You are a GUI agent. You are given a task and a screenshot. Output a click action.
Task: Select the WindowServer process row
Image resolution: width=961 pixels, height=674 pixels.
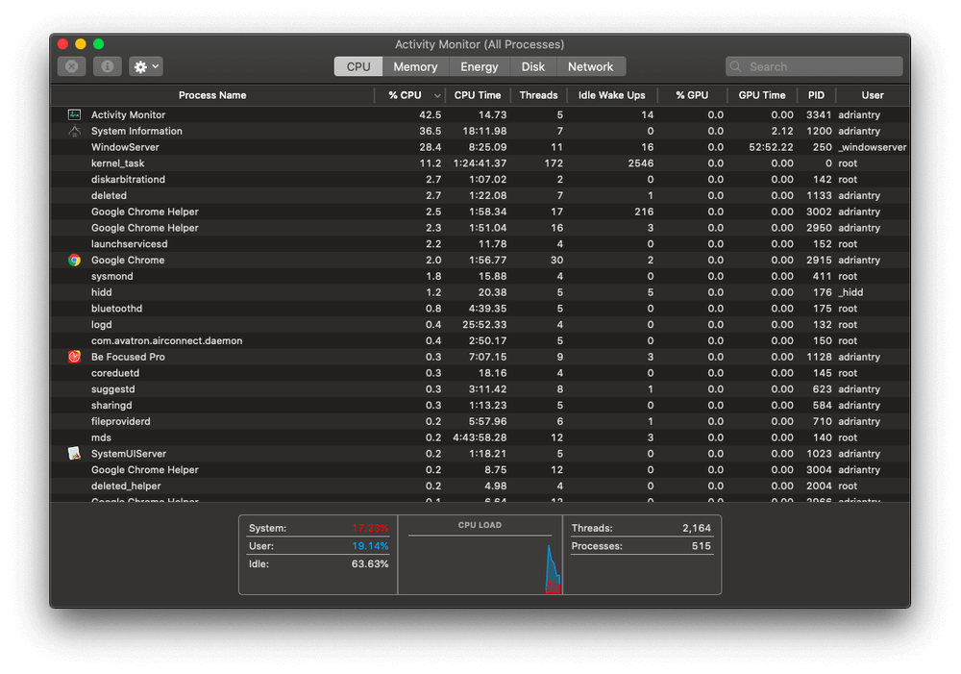tap(480, 147)
